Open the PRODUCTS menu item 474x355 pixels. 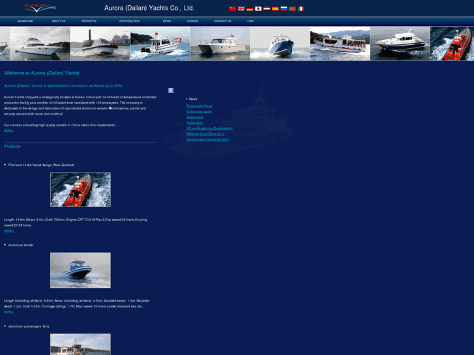click(89, 21)
